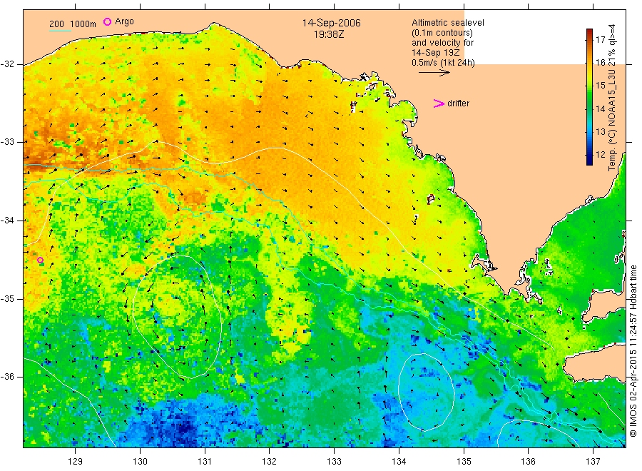Click the date text 14-Sep-2006
The width and height of the screenshot is (642, 471).
click(331, 23)
